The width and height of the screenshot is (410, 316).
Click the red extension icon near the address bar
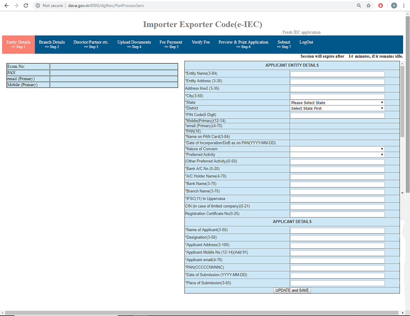[x=380, y=6]
